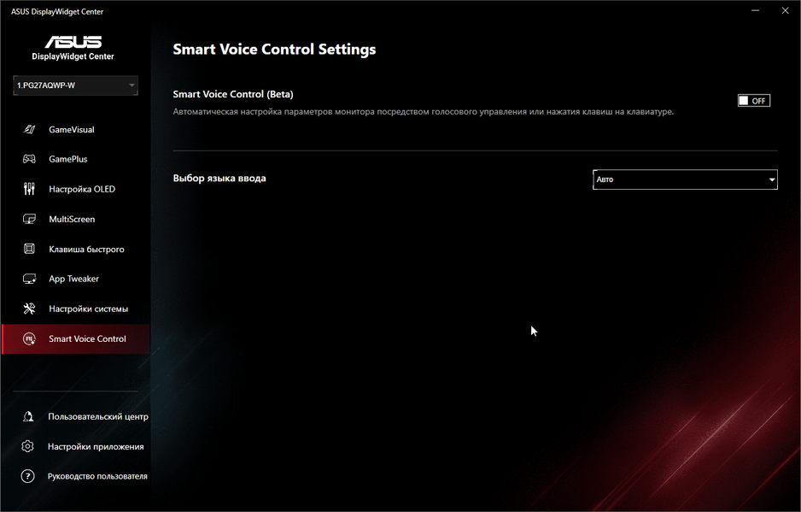This screenshot has width=801, height=512.
Task: Click the DisplayWidget Center text under logo
Action: pos(73,56)
